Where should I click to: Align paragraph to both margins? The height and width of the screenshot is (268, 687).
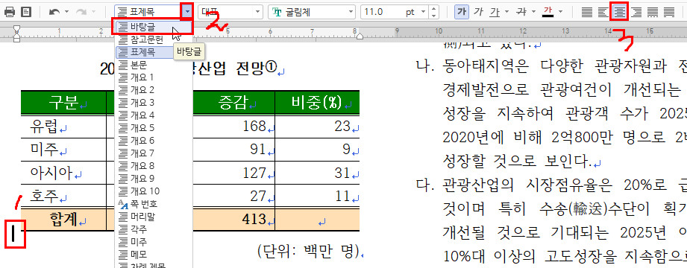(x=586, y=12)
